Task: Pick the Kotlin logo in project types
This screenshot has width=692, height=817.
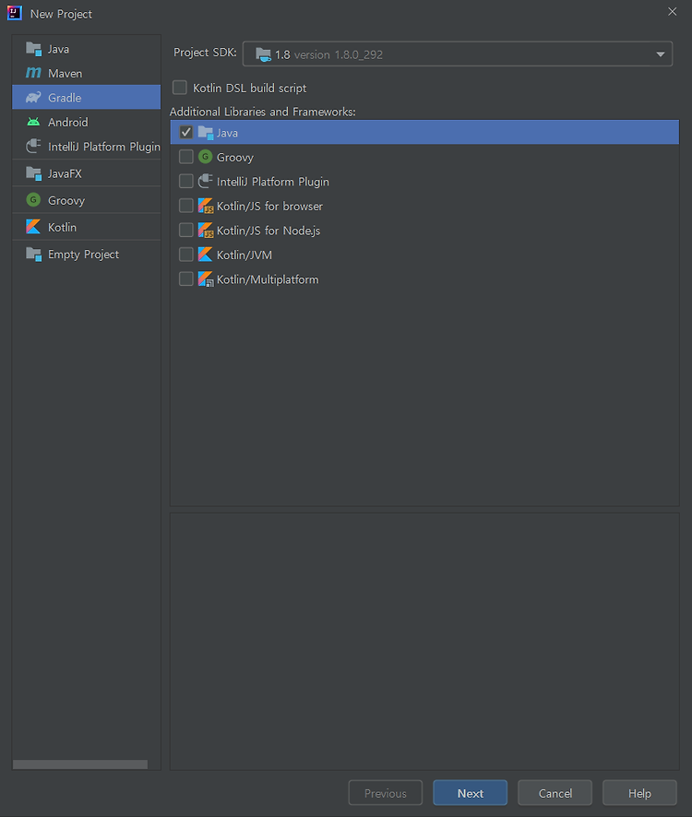Action: 33,227
